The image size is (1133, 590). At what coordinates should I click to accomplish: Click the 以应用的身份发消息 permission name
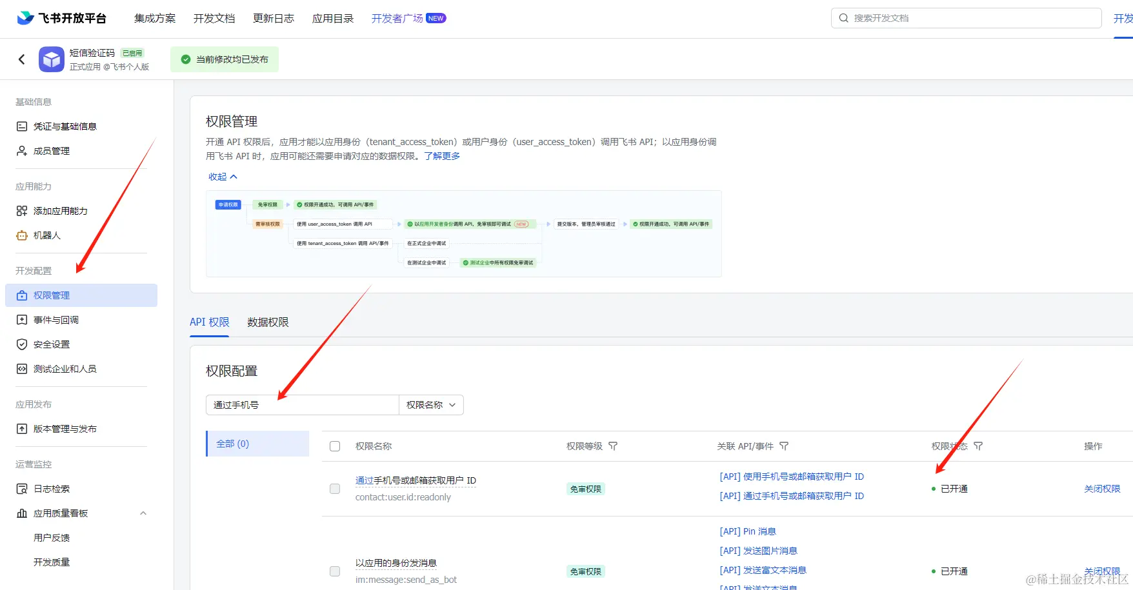[396, 563]
